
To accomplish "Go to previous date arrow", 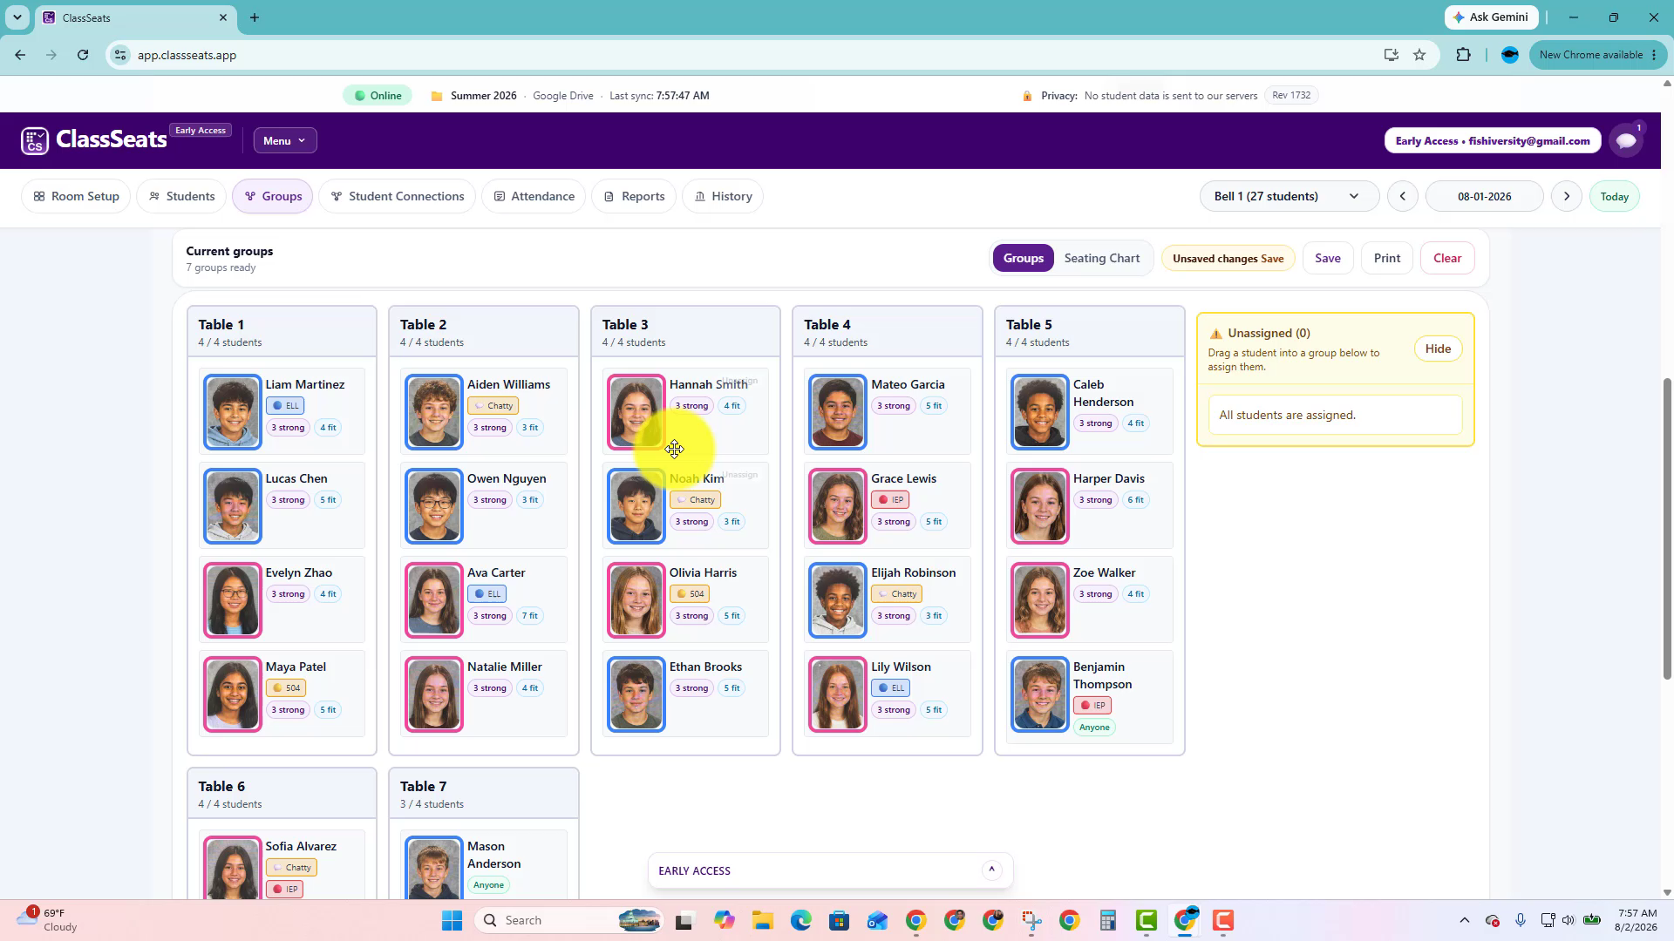I will (x=1403, y=196).
